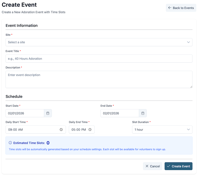Focus the Event Title input field
The image size is (198, 176).
(x=99, y=59)
